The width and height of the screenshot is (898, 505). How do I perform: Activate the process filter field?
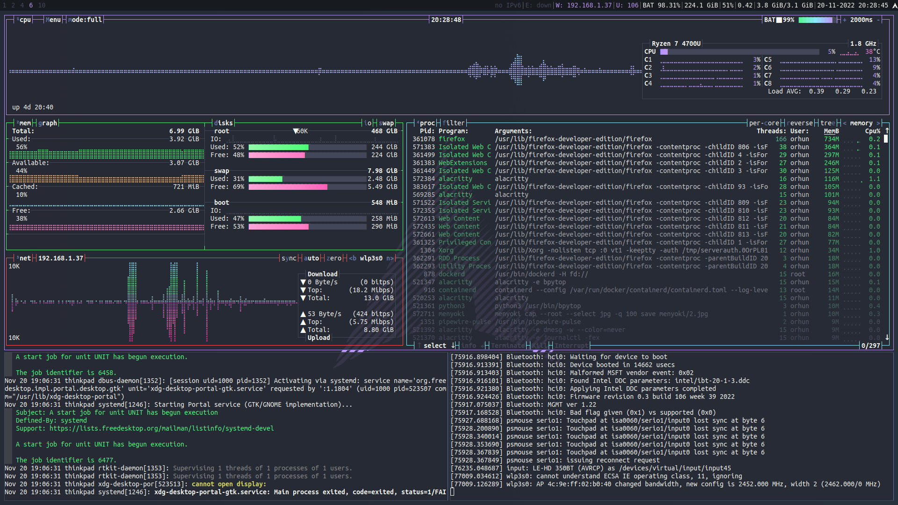point(454,123)
